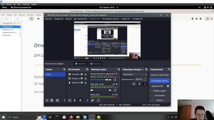Open Справка menu in OBS
The image size is (214, 120).
[x=137, y=19]
